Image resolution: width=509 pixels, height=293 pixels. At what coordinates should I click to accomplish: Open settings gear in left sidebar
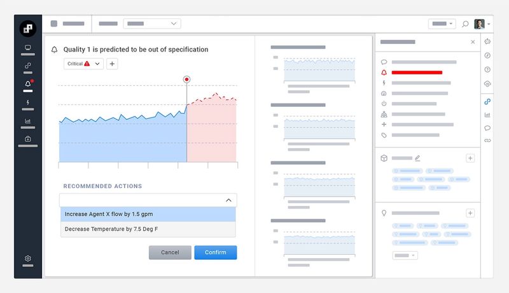[27, 259]
